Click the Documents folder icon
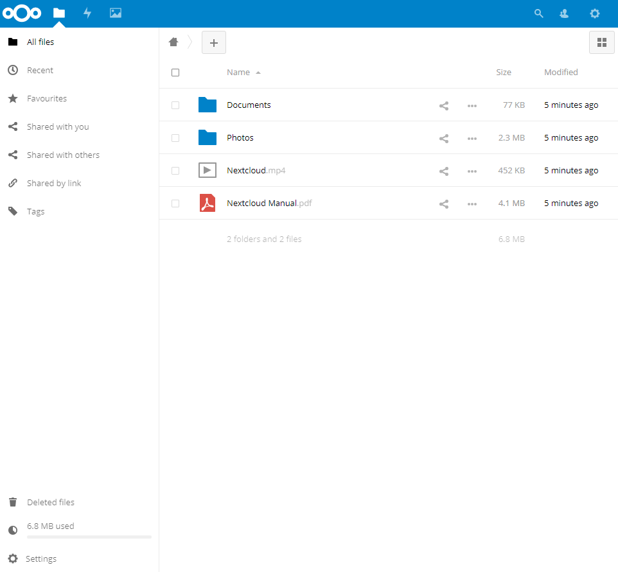 pyautogui.click(x=207, y=105)
